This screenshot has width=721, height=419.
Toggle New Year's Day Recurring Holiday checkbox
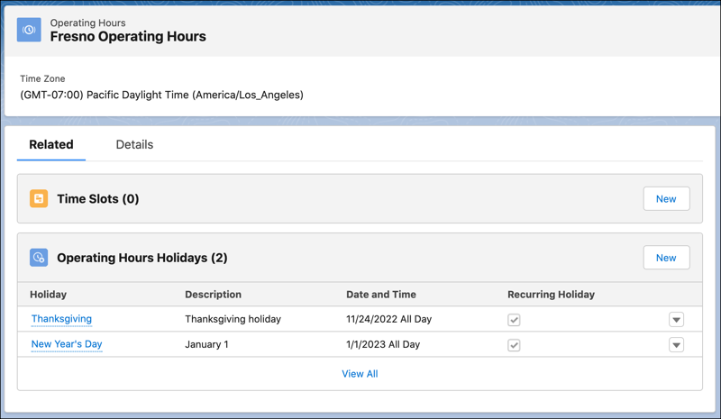514,345
